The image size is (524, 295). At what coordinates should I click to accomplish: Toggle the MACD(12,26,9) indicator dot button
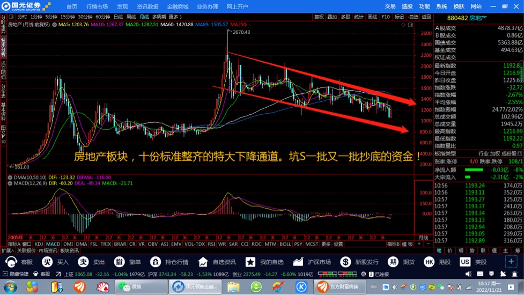(10, 183)
